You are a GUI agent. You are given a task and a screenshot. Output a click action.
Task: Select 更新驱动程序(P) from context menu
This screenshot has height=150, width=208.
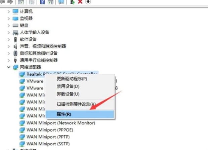coord(72,79)
